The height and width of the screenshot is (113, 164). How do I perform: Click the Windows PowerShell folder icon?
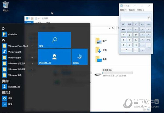pyautogui.click(x=4, y=46)
